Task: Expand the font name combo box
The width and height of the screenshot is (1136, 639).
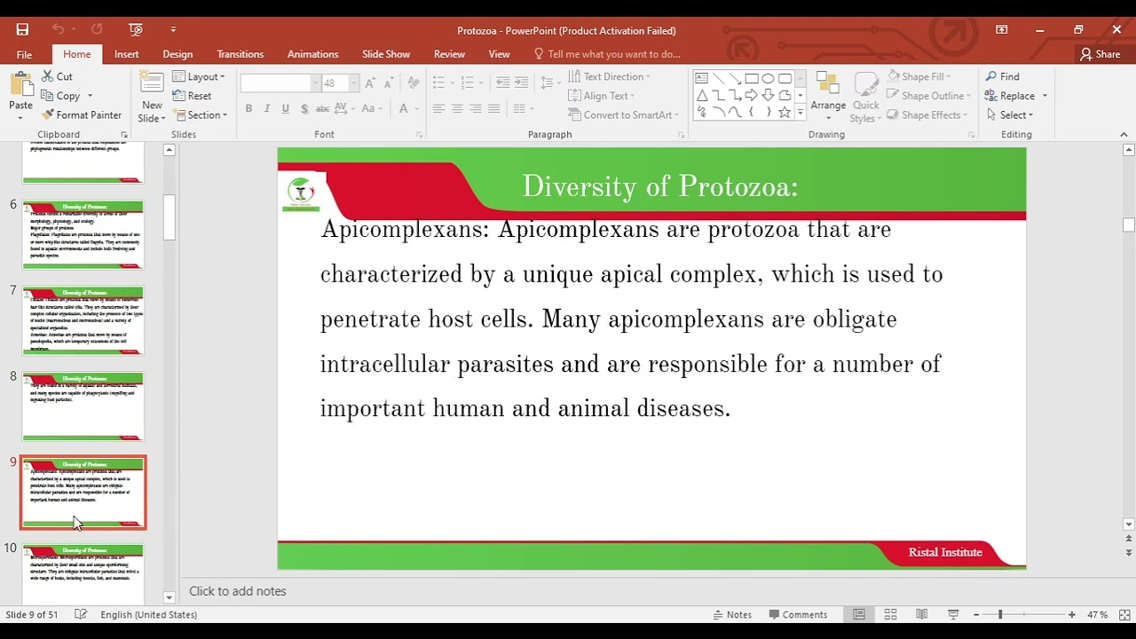Action: (315, 83)
